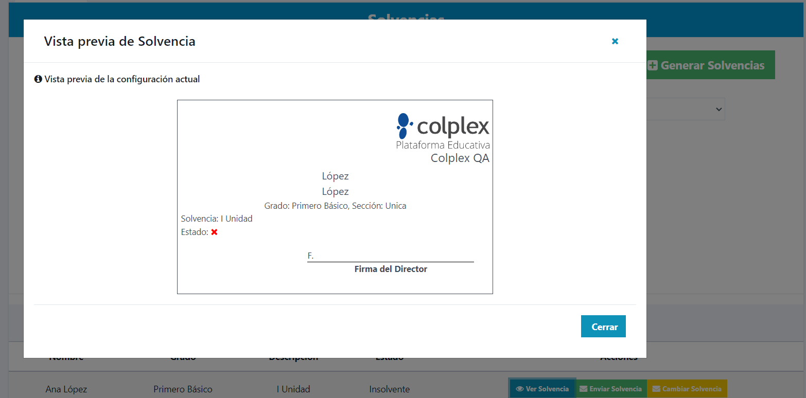The height and width of the screenshot is (398, 806).
Task: Click 'Solvencia: I Unidad' text
Action: pyautogui.click(x=217, y=219)
